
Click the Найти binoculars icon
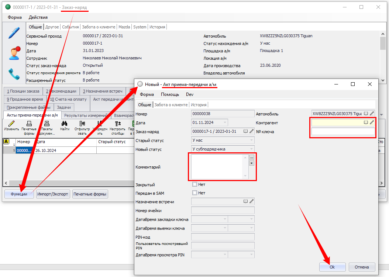(64, 124)
